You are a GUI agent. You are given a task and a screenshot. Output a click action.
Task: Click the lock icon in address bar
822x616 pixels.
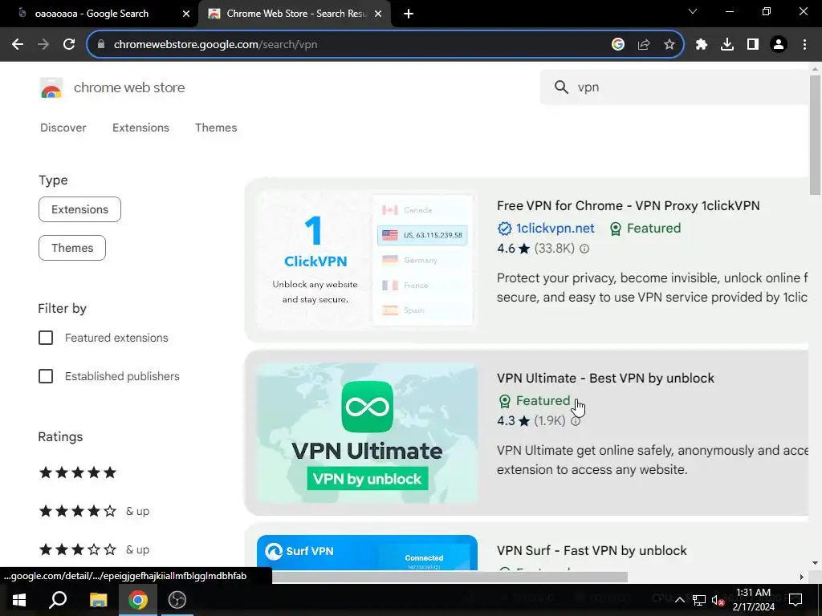click(101, 45)
